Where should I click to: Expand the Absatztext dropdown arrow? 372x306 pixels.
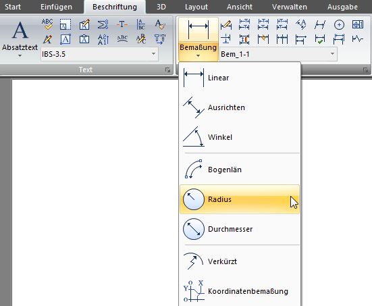coord(20,56)
